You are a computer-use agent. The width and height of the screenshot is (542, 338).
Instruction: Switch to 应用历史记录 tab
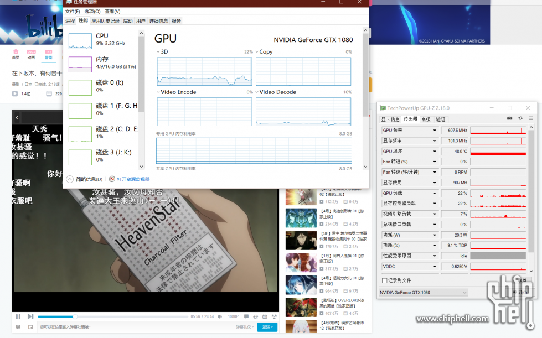[x=105, y=21]
